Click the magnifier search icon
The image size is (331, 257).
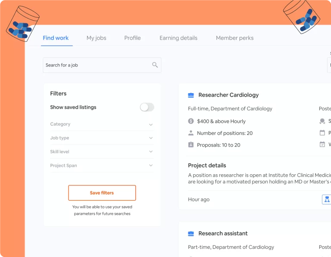point(155,65)
